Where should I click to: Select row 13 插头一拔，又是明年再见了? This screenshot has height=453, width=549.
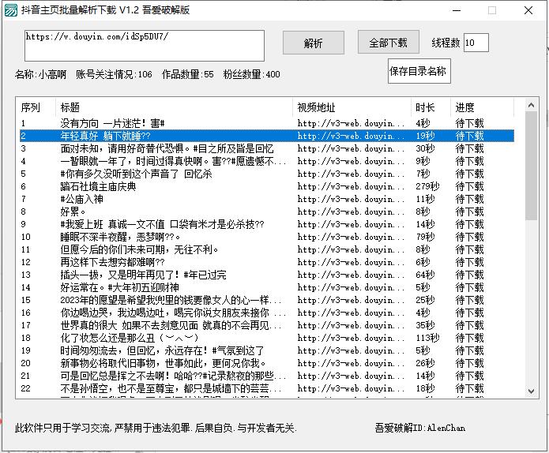(267, 275)
